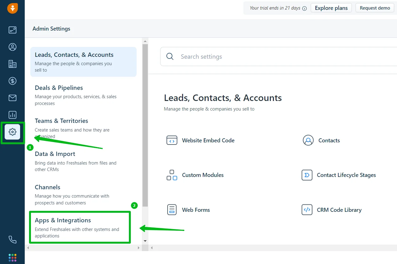This screenshot has height=264, width=397.
Task: Open Analytics via the bar chart icon
Action: coord(12,115)
